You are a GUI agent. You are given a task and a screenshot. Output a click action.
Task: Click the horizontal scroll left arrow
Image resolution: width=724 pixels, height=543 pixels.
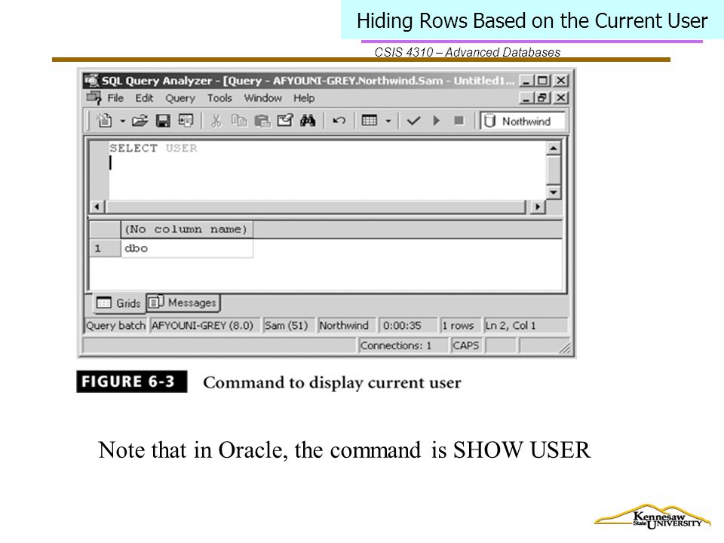tap(97, 207)
